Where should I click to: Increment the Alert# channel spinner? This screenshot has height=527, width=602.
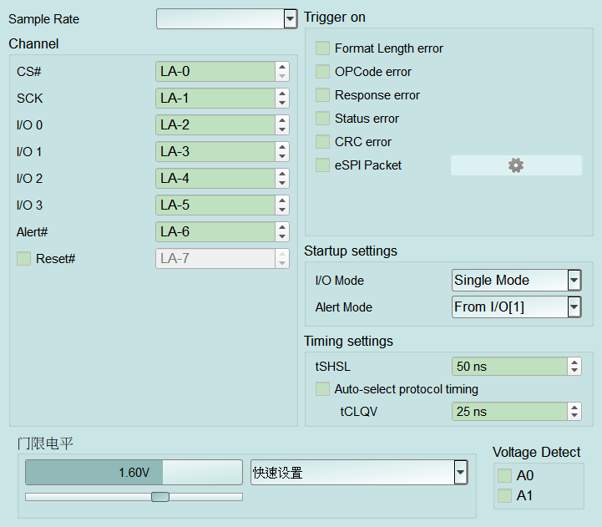(x=282, y=227)
